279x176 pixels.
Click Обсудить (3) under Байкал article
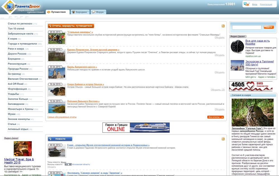(217, 90)
